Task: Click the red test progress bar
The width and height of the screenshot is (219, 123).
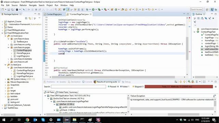Action: (179, 86)
